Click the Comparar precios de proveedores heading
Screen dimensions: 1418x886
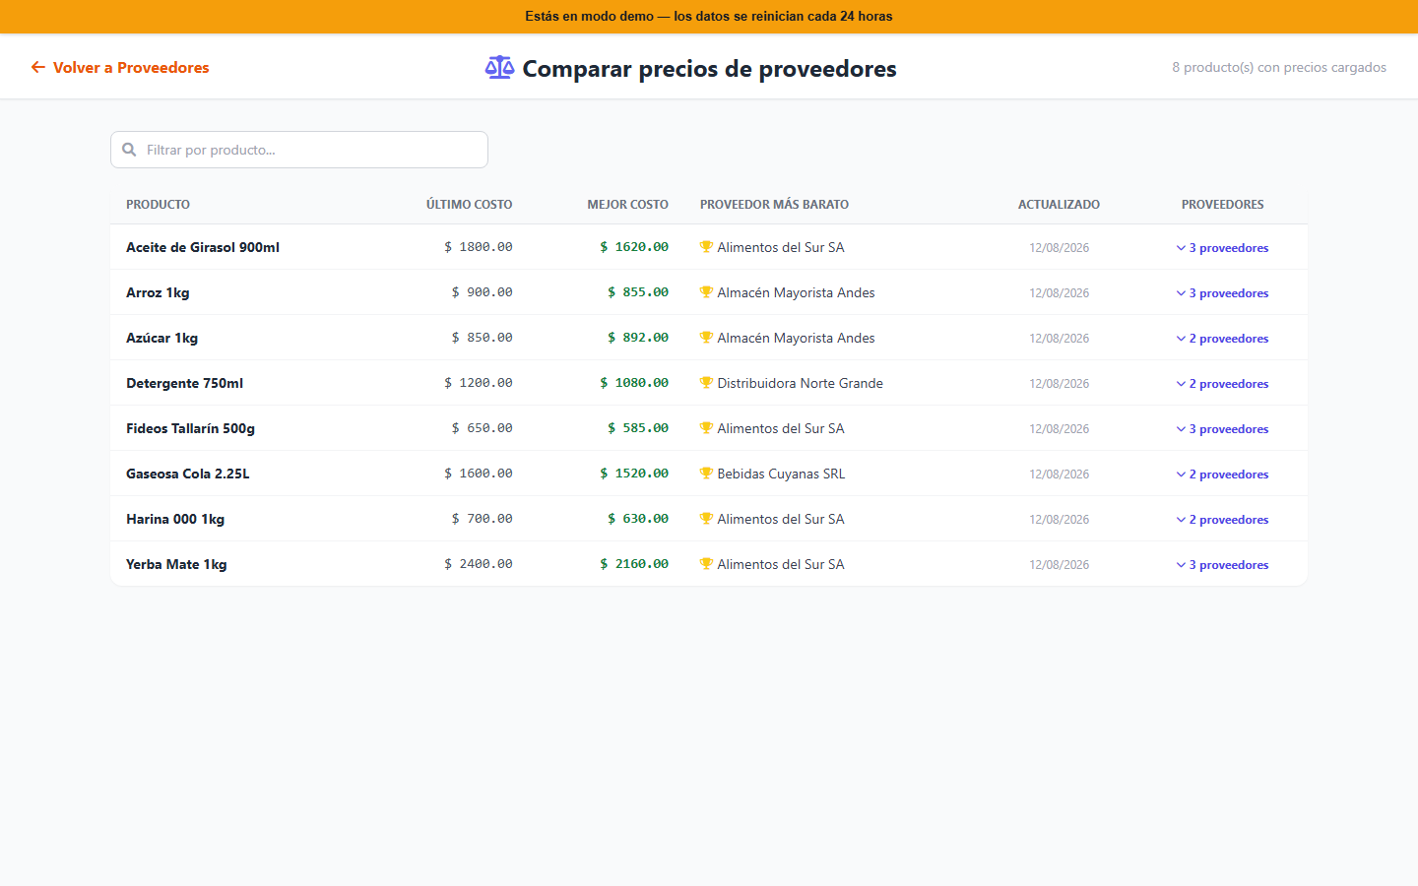pyautogui.click(x=709, y=69)
